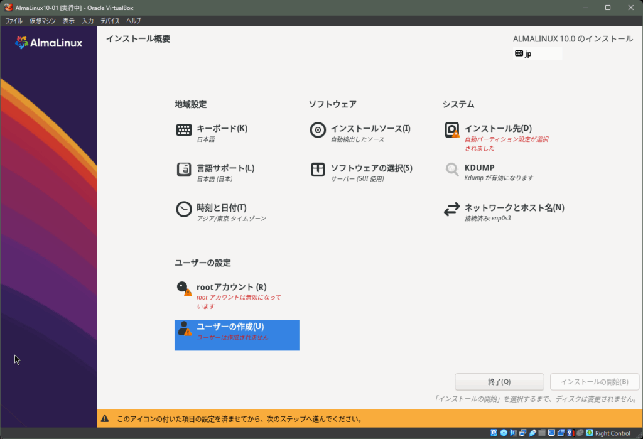
Task: Open rootアカウント via the key icon
Action: [x=184, y=288]
